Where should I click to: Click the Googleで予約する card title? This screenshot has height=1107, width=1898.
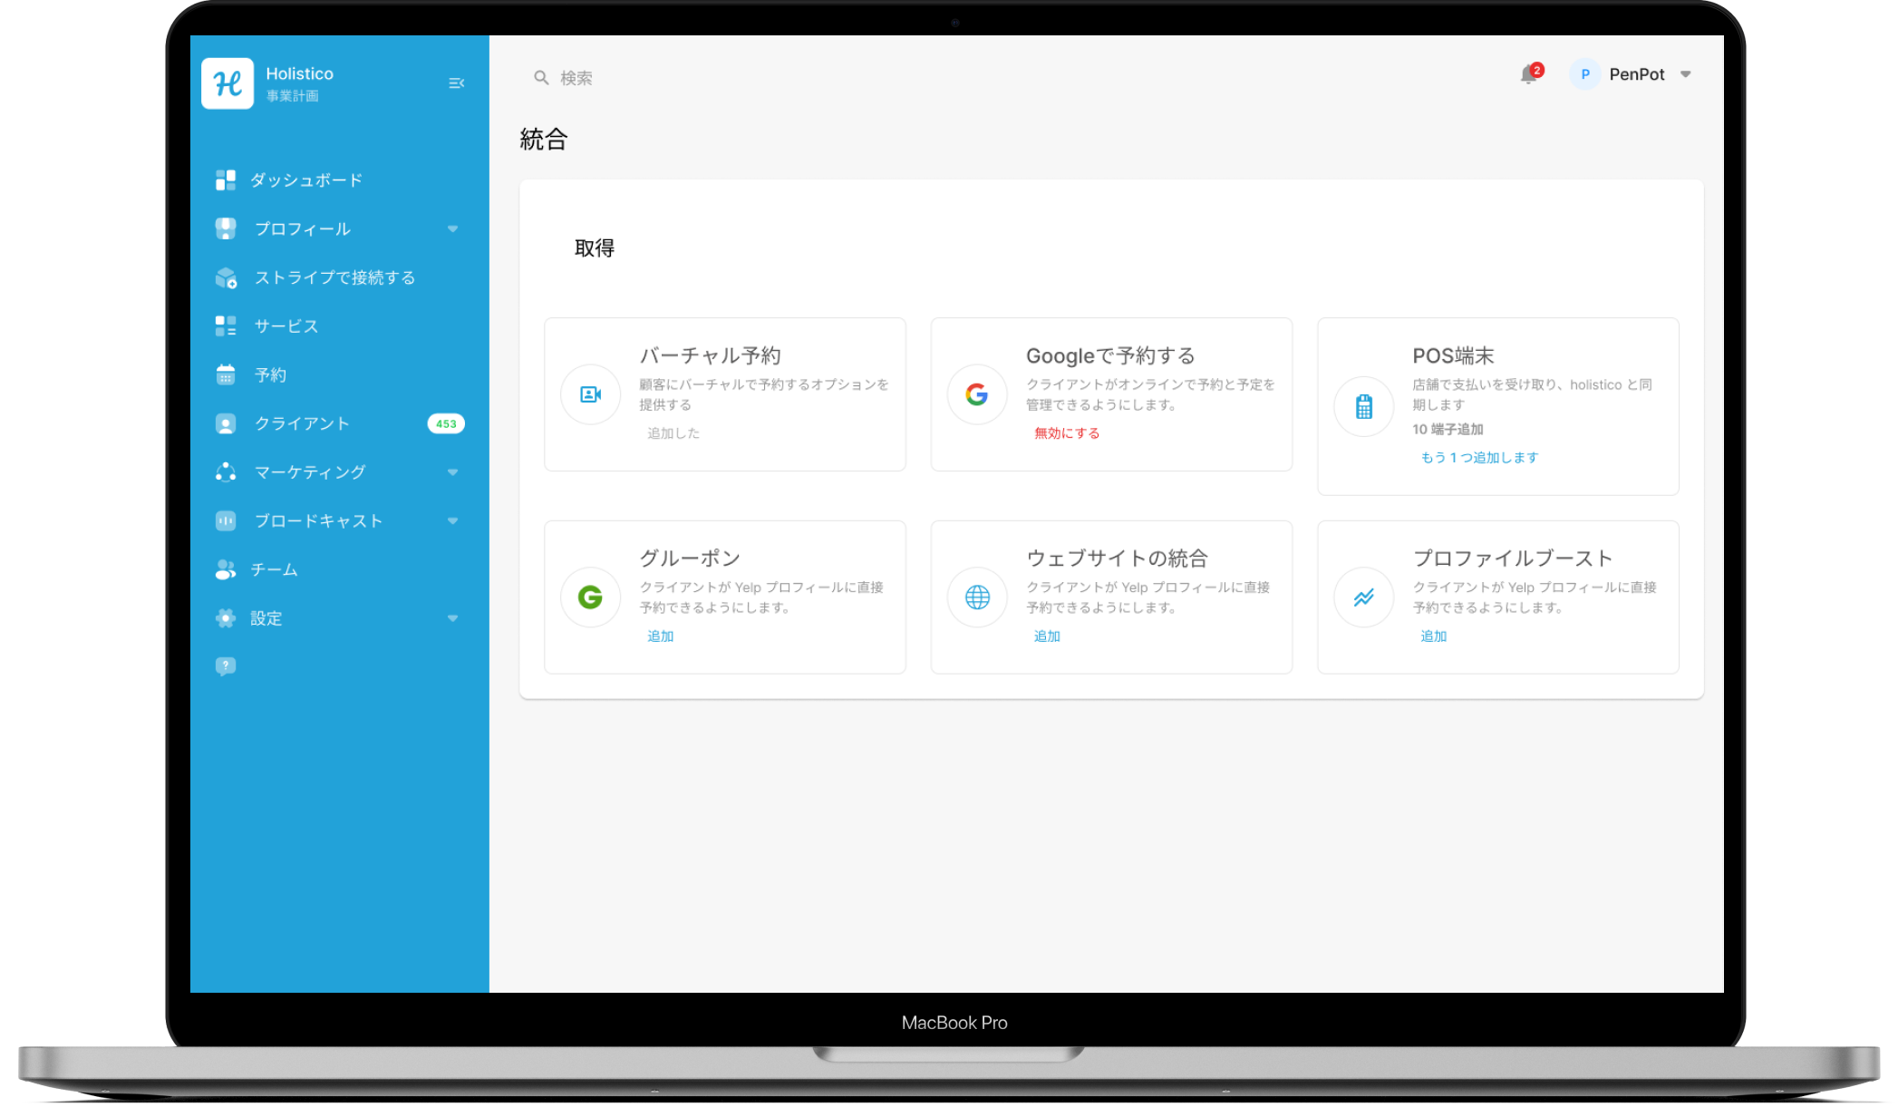(x=1110, y=356)
